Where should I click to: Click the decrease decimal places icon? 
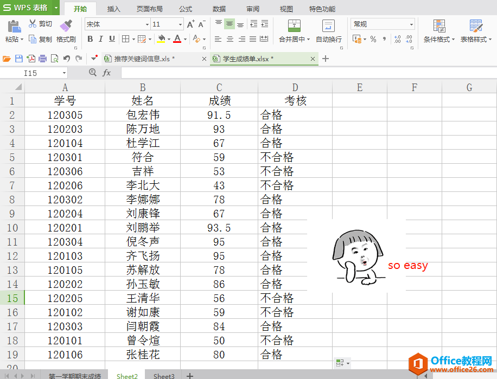tap(409, 39)
